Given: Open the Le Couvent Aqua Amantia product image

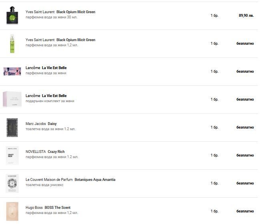Looking at the screenshot, I should click(12, 183).
